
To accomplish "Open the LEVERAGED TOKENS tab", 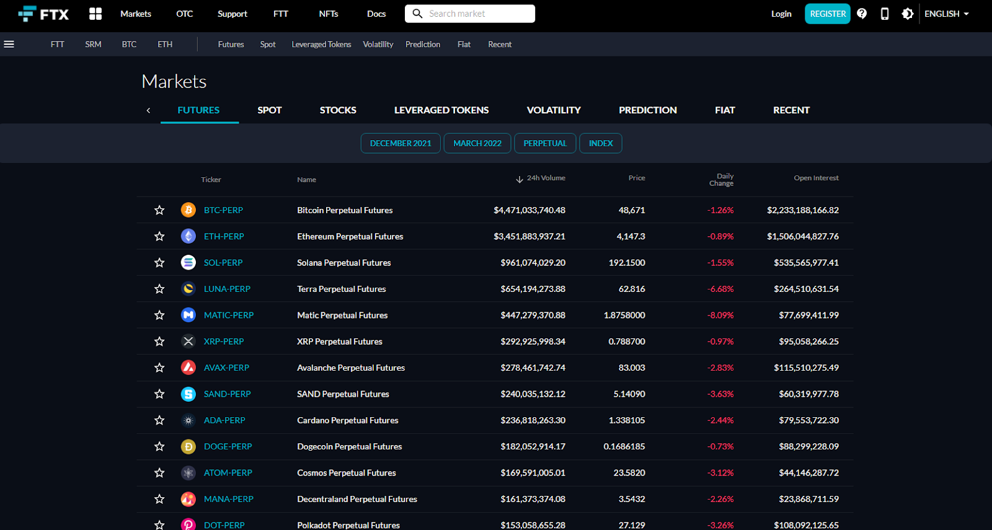I will [x=441, y=110].
